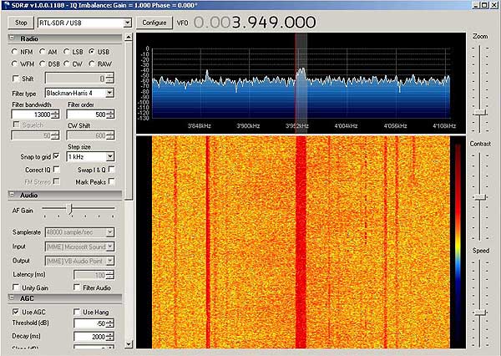501x356 pixels.
Task: Click the Zoom slider handle
Action: [x=479, y=112]
